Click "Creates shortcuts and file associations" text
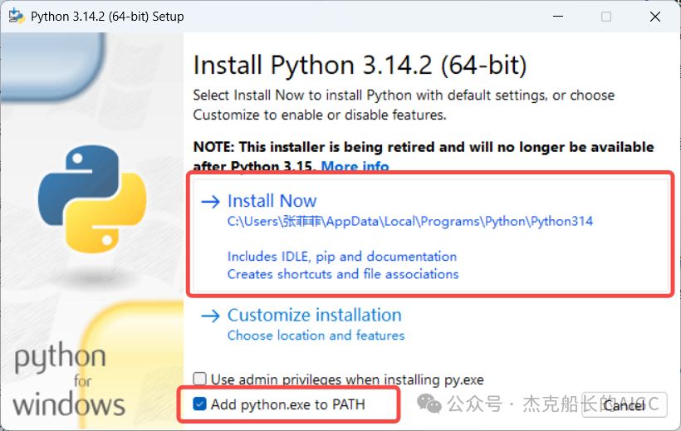The height and width of the screenshot is (431, 681). [x=343, y=274]
